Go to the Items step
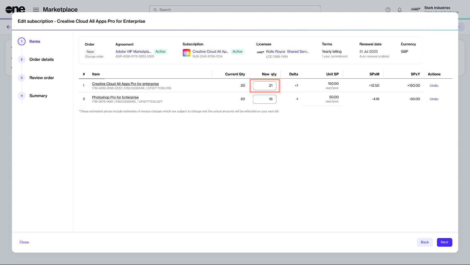Screen dimensions: 470x265 click(35, 41)
